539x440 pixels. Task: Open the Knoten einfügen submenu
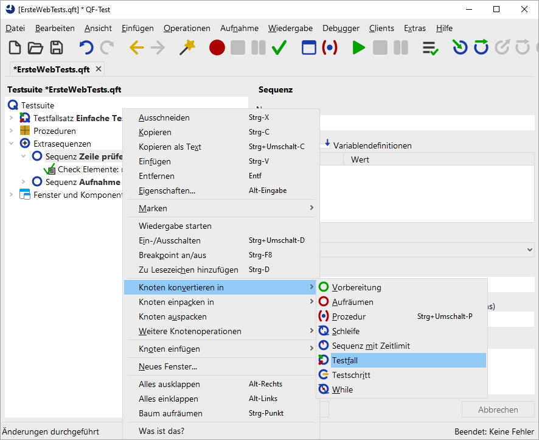tap(221, 349)
